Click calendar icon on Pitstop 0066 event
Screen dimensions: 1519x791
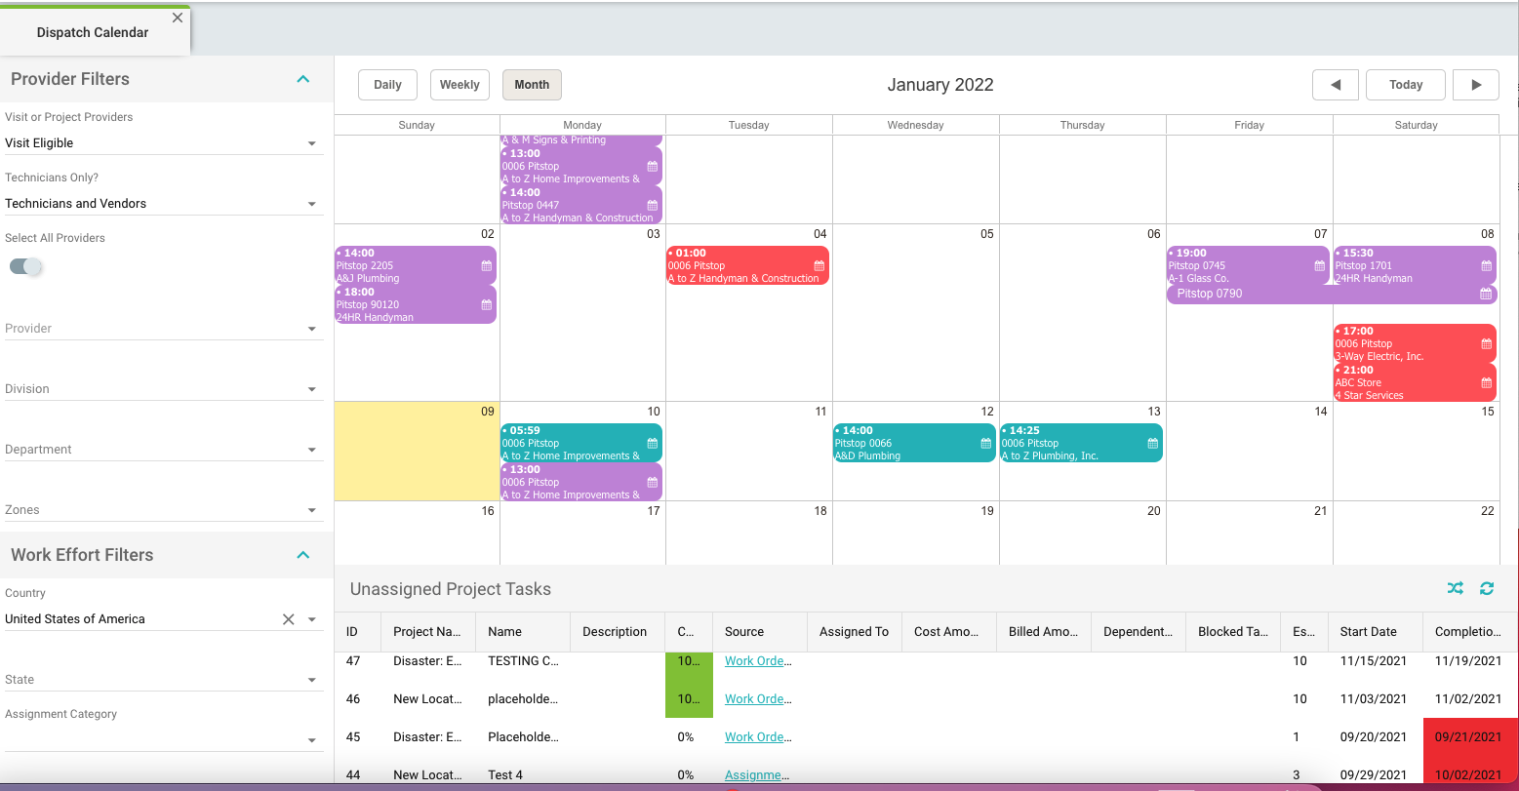coord(985,443)
